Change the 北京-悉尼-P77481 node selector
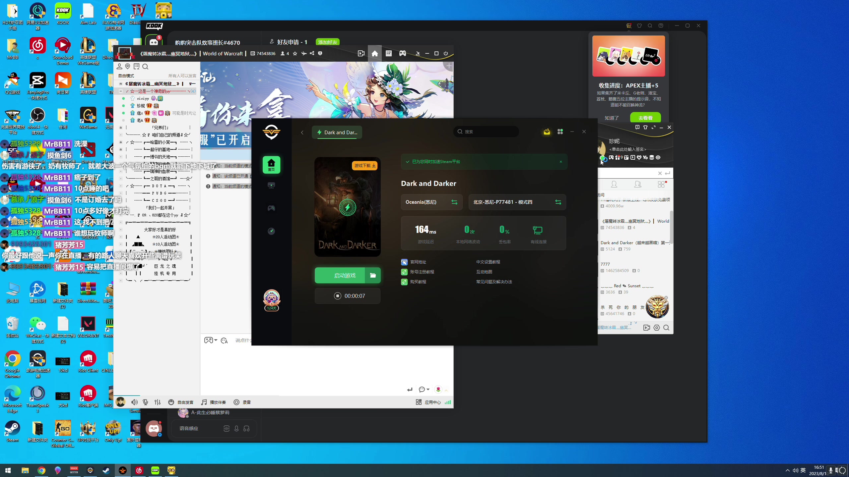Screen dimensions: 849x477 [517, 202]
